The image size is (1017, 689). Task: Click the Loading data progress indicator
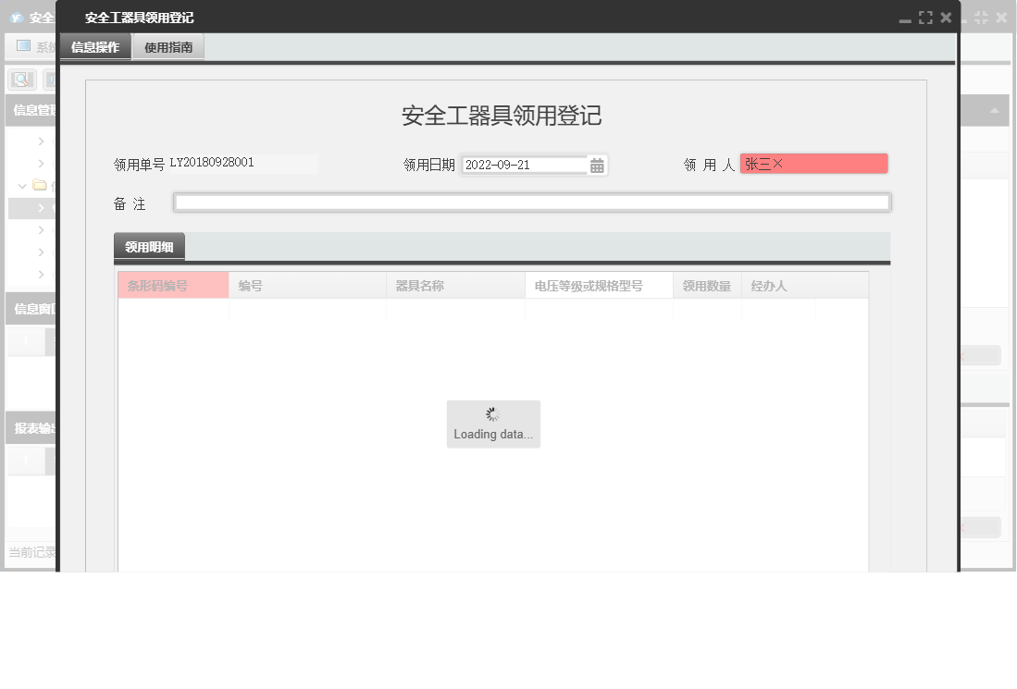493,424
